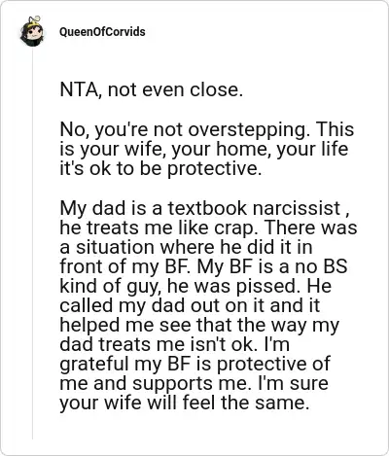
Task: Click the line "grateful my BF is protective of"
Action: [194, 364]
